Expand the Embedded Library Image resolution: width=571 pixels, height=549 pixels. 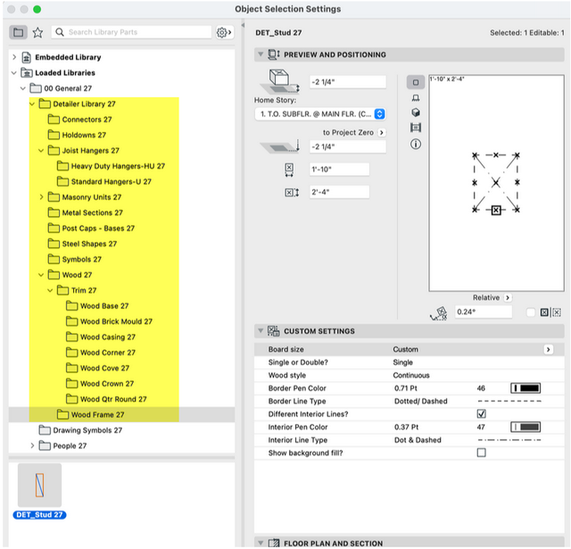tap(14, 57)
